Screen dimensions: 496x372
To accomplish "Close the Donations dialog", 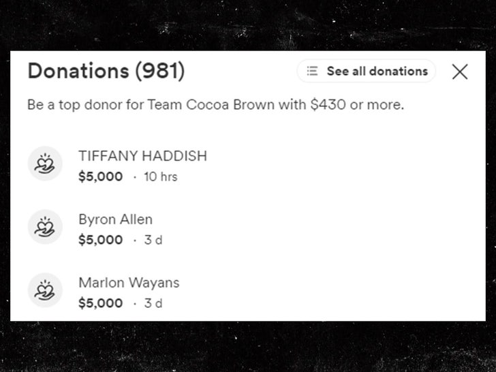I will click(460, 72).
